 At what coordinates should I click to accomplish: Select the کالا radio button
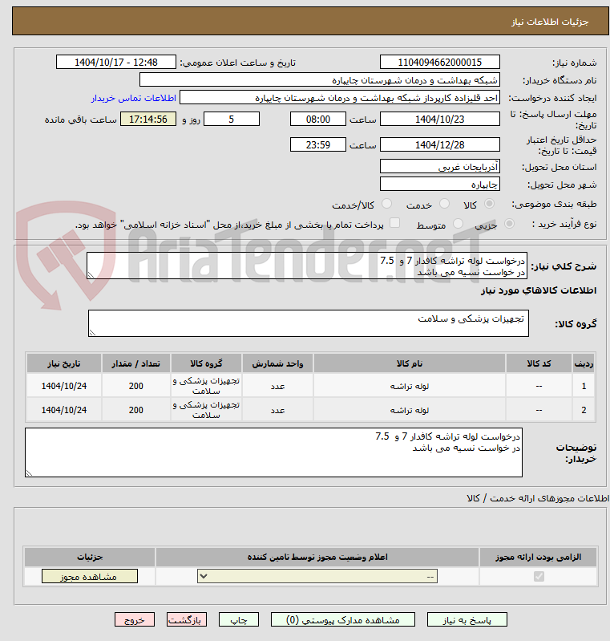(489, 204)
